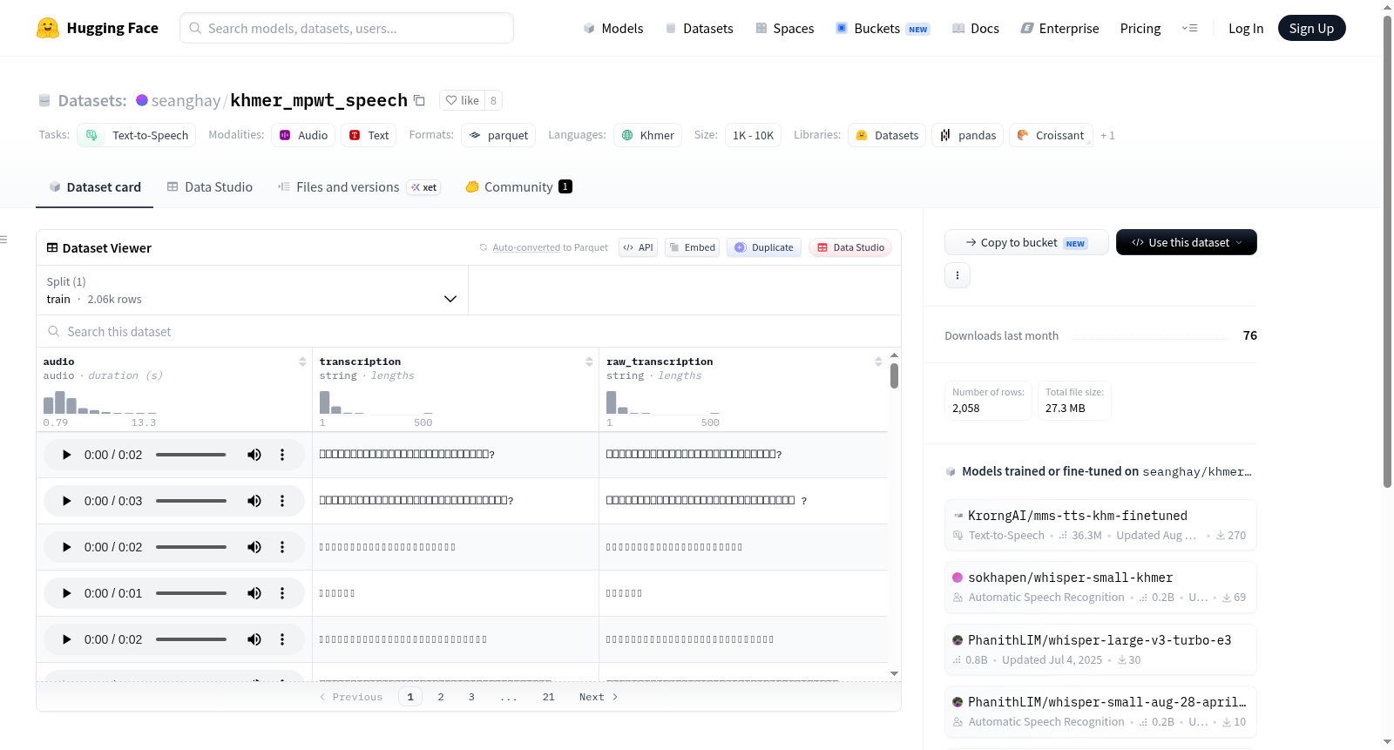The width and height of the screenshot is (1394, 750).
Task: Go to Next page of dataset rows
Action: tap(599, 697)
